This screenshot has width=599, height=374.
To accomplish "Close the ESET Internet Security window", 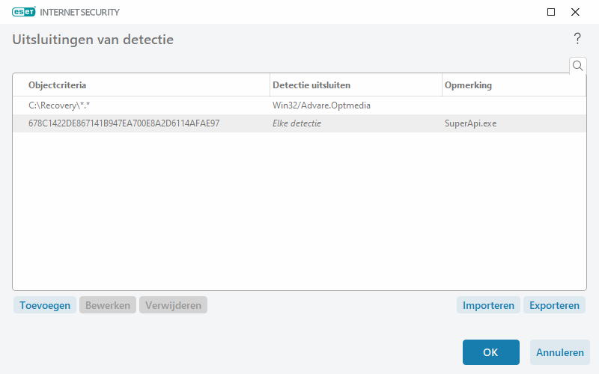I will point(575,12).
